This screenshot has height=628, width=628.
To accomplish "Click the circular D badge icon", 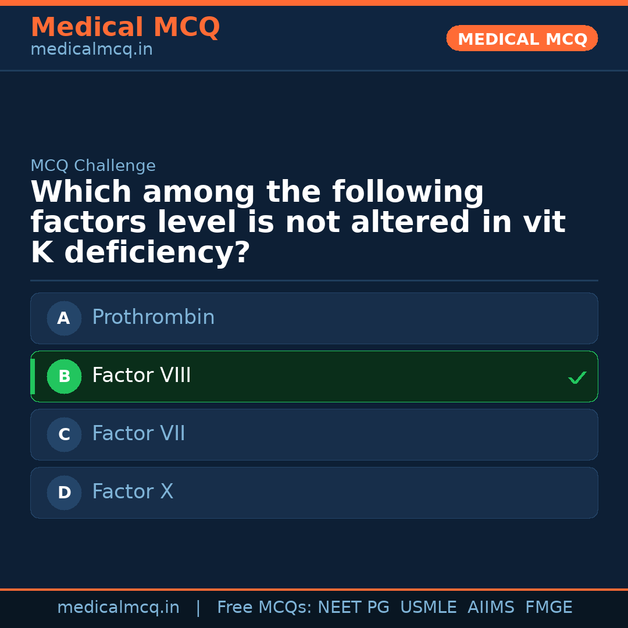I will [64, 493].
